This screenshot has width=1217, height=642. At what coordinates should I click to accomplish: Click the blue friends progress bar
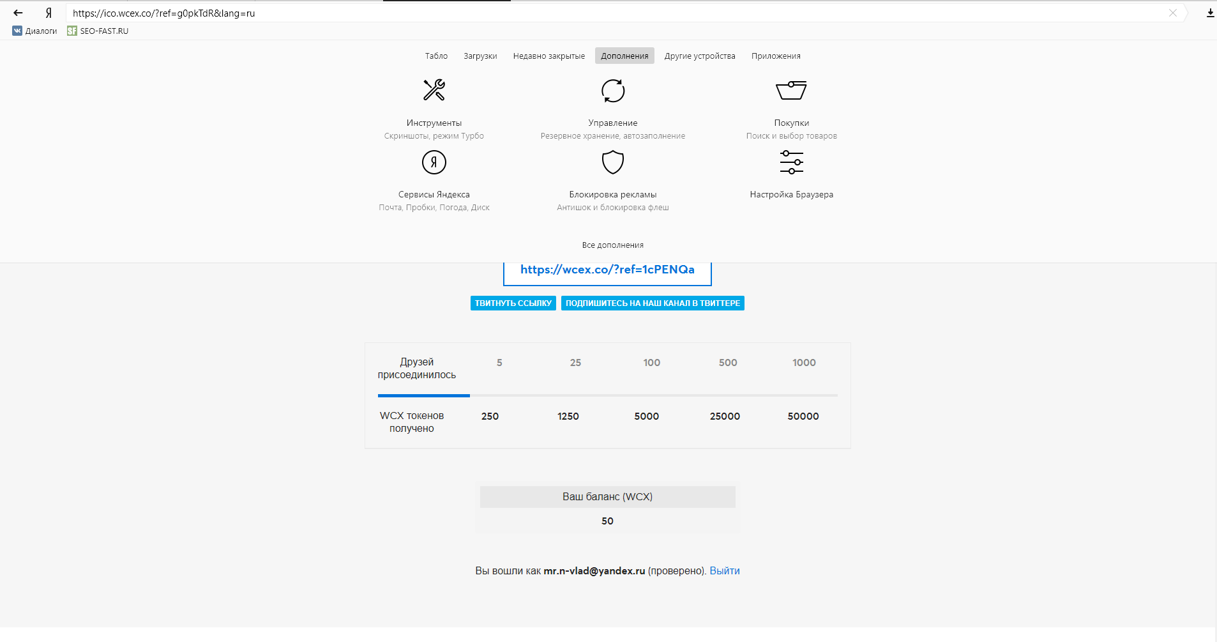[x=424, y=396]
